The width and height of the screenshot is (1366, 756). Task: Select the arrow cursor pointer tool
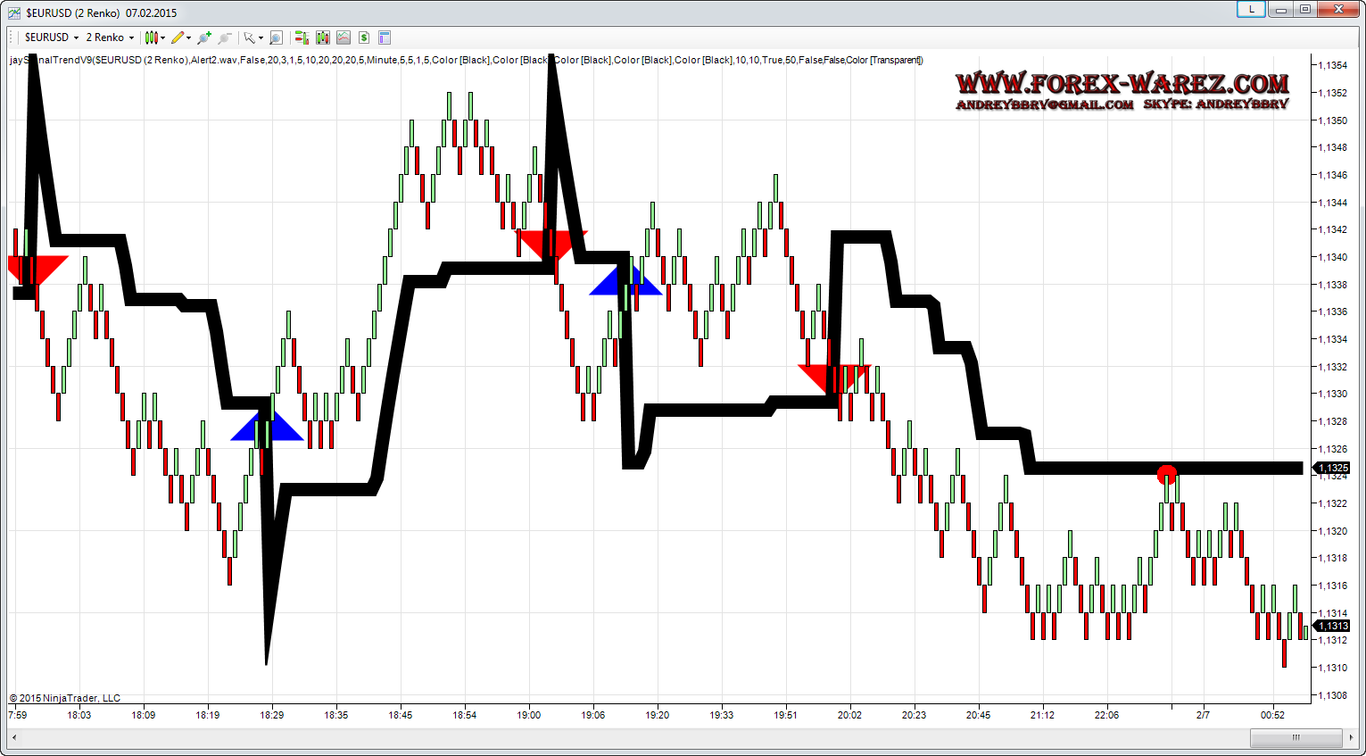coord(250,37)
